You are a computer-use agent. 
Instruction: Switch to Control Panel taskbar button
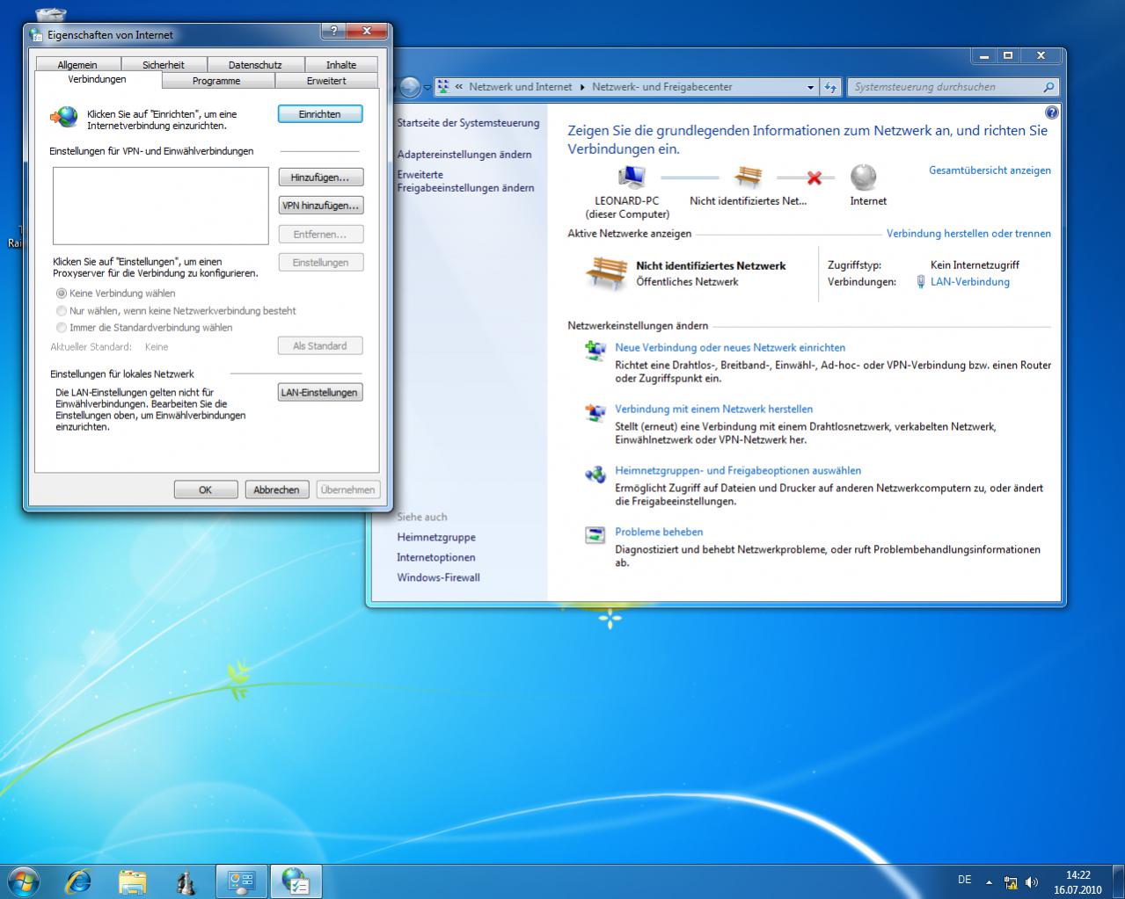click(x=241, y=881)
